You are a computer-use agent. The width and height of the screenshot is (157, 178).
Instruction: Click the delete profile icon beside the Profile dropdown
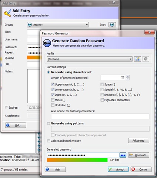[x=146, y=59]
